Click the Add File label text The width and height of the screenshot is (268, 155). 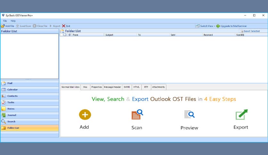(10, 26)
